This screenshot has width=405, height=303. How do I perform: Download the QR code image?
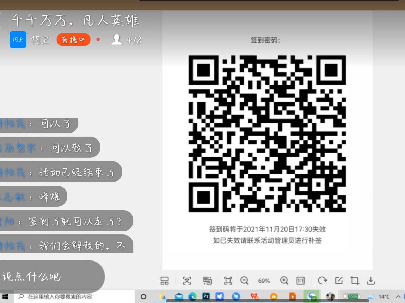[370, 281]
